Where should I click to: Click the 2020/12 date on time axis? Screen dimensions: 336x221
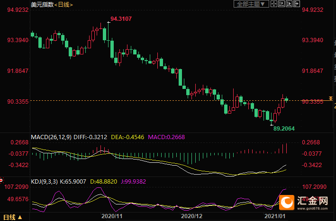pos(191,216)
